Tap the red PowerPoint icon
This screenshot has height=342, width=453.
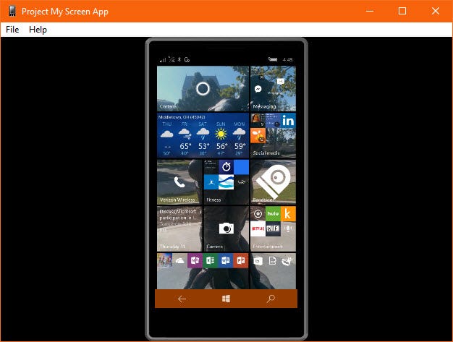(241, 260)
